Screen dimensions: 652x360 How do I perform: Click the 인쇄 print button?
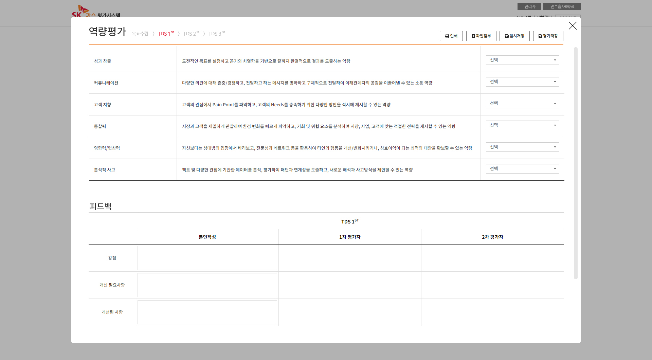tap(451, 36)
